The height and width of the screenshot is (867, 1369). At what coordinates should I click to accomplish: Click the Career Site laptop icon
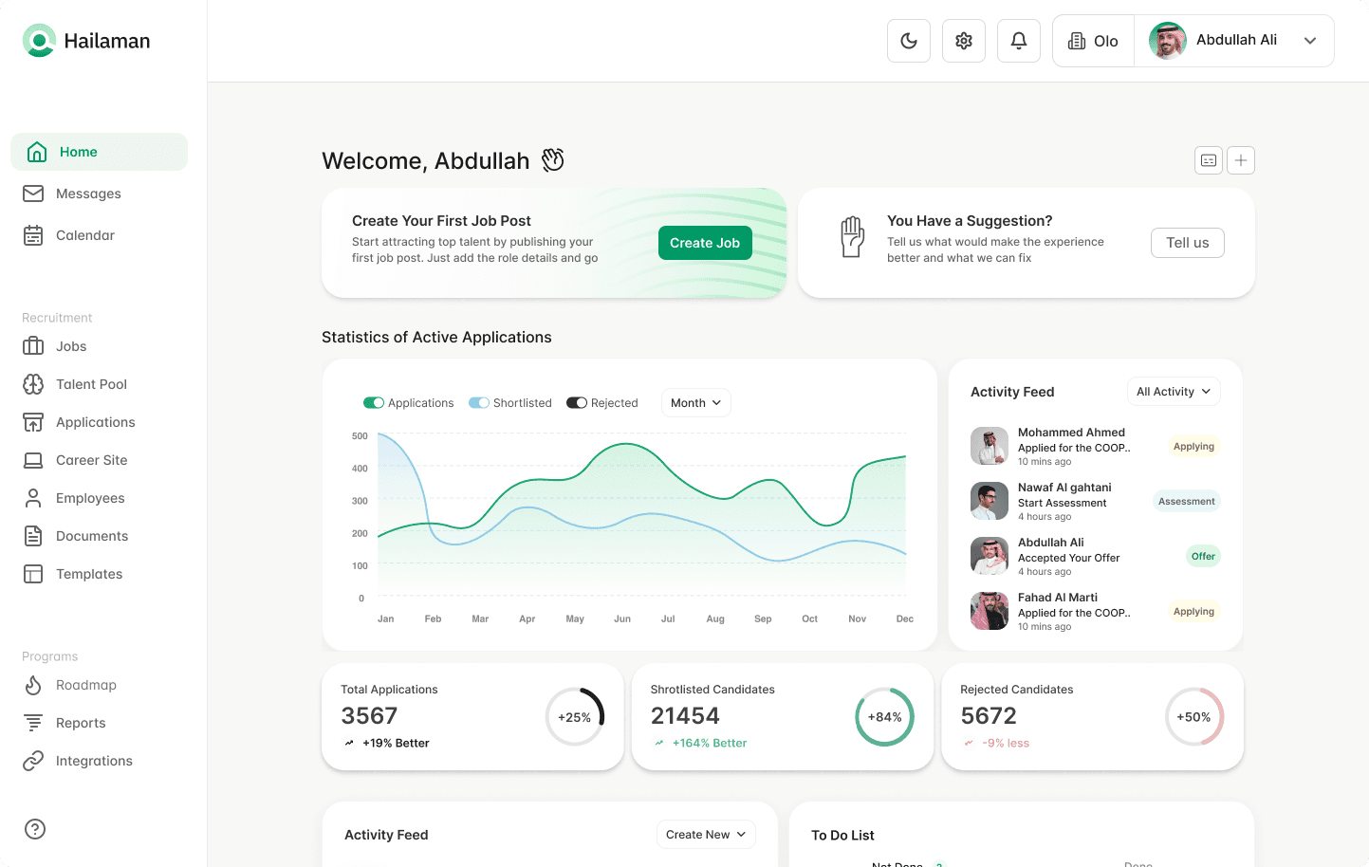point(33,460)
